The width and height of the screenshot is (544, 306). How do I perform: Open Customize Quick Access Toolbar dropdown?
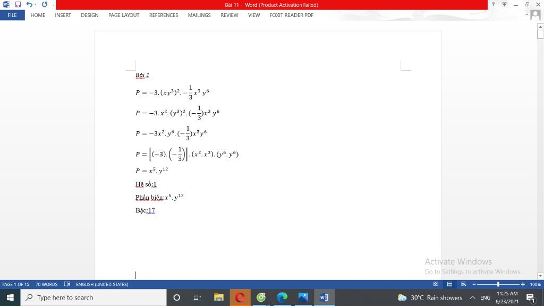click(53, 4)
